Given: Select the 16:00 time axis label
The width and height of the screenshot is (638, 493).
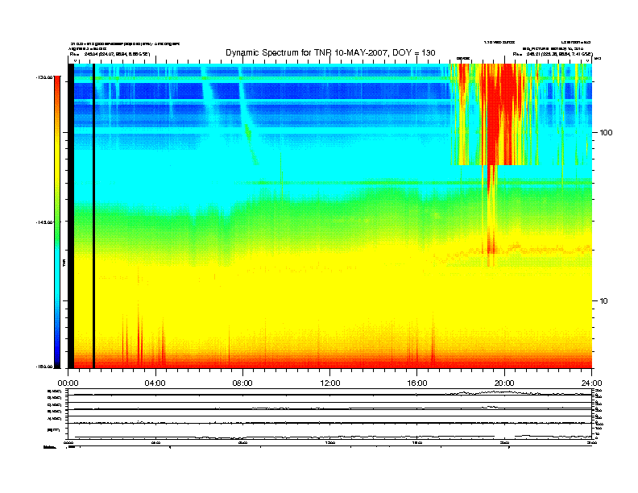Looking at the screenshot, I should coord(417,383).
